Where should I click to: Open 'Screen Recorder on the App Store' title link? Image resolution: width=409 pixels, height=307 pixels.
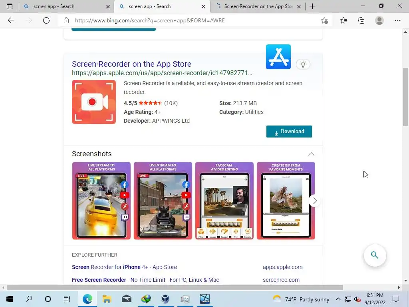[x=131, y=64]
